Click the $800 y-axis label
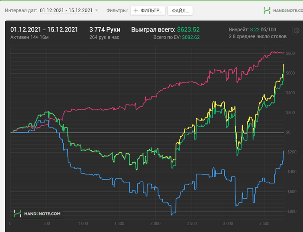303x232 pixels. click(x=290, y=54)
